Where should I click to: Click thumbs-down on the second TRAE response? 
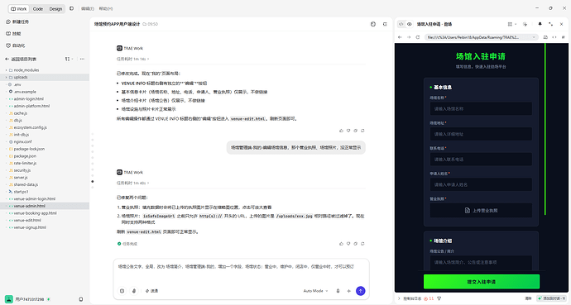348,244
